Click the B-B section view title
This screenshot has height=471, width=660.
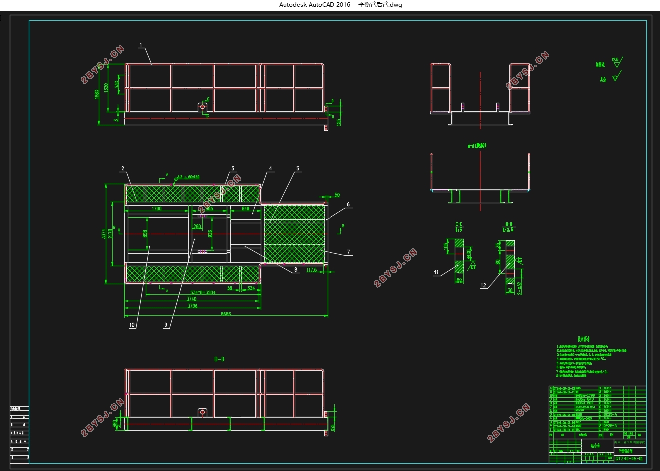click(x=219, y=359)
